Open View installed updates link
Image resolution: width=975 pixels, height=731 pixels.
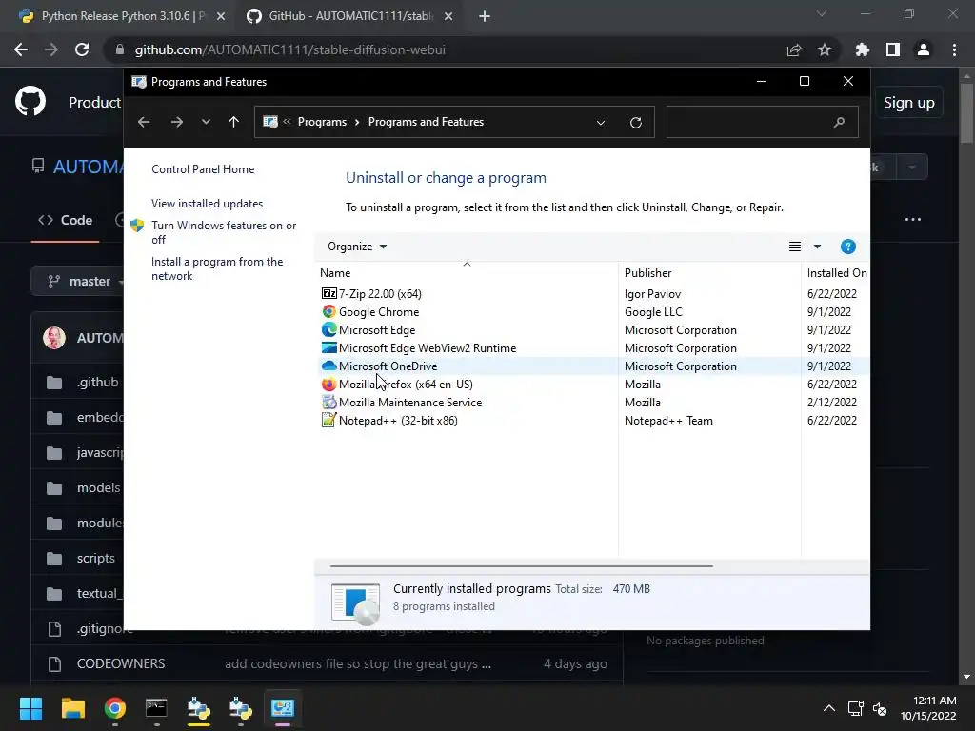pos(207,204)
